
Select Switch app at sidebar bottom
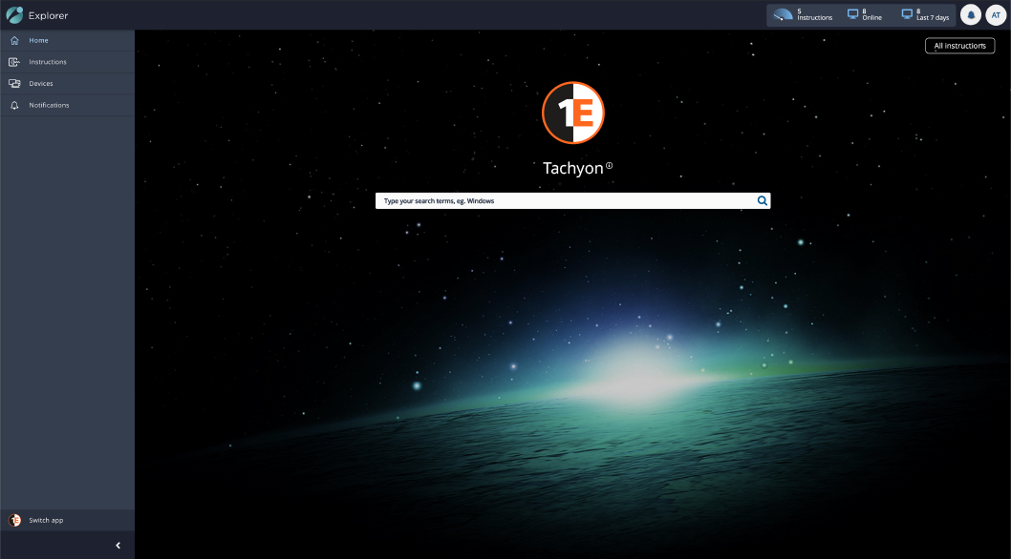[67, 520]
